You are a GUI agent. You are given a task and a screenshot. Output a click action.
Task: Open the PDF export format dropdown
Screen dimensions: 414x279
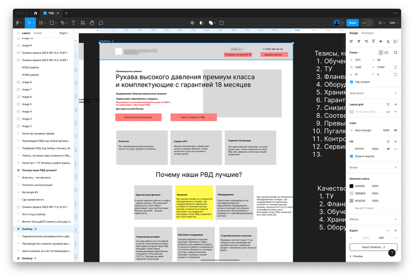[x=383, y=238]
